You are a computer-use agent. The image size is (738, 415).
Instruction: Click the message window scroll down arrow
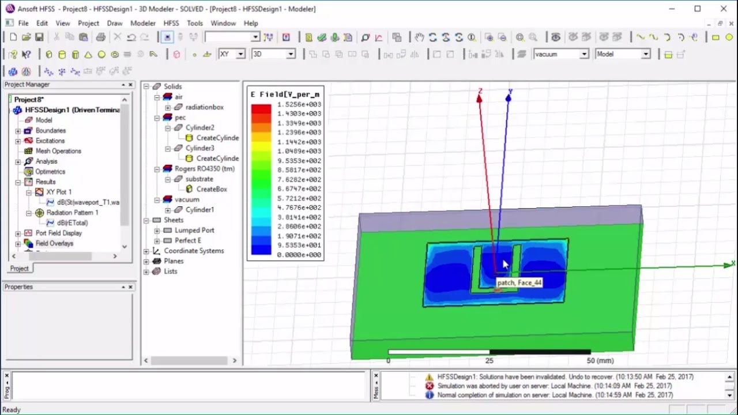coord(730,395)
